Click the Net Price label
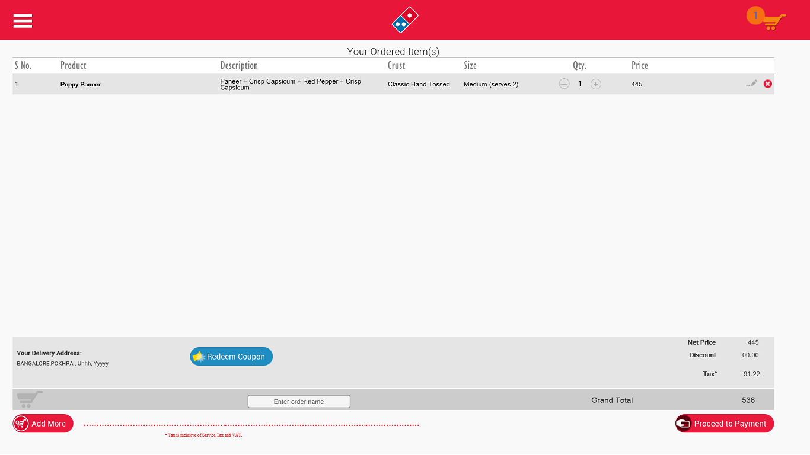This screenshot has height=455, width=810. click(x=701, y=342)
